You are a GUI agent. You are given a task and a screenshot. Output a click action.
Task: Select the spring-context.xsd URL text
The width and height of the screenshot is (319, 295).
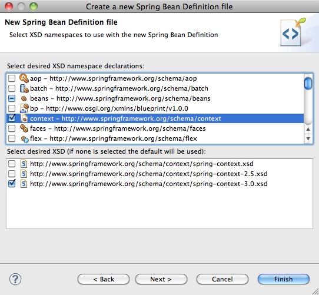pos(142,164)
